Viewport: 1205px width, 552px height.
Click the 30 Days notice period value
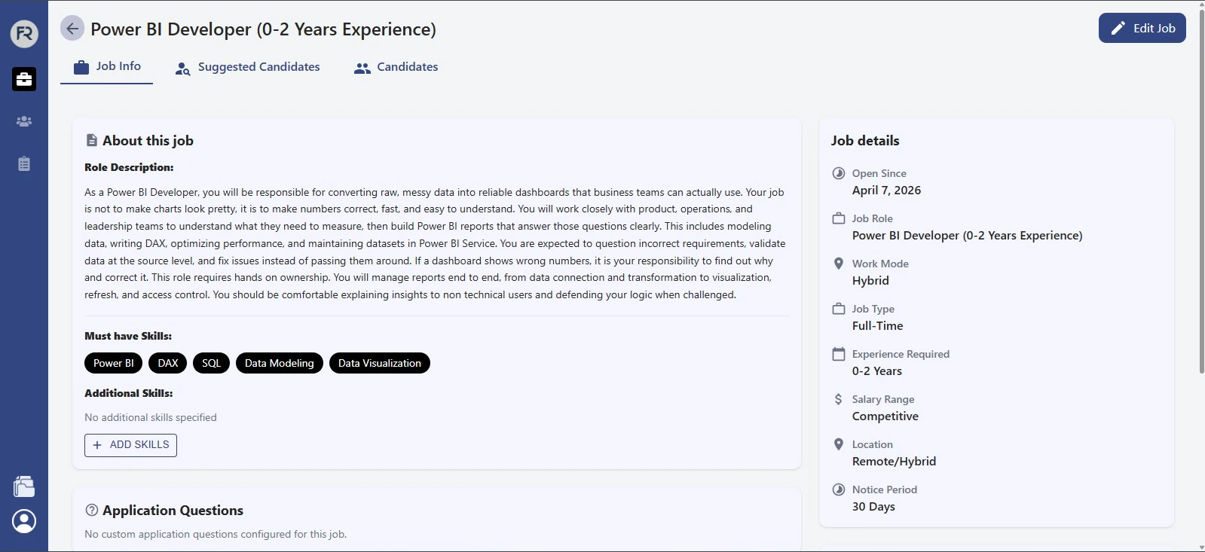pos(873,507)
